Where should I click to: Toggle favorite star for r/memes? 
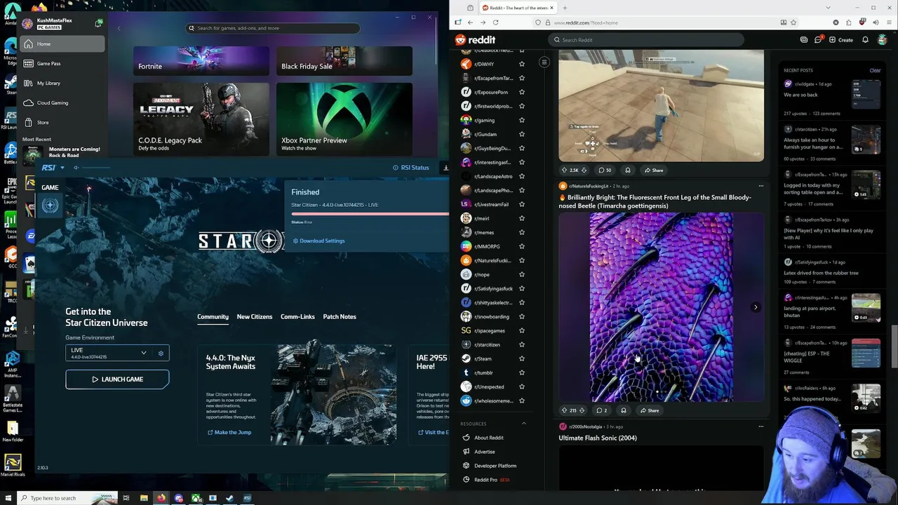[521, 232]
